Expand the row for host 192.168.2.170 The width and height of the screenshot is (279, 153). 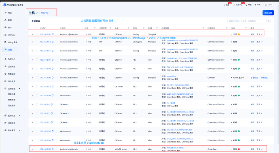click(x=32, y=42)
